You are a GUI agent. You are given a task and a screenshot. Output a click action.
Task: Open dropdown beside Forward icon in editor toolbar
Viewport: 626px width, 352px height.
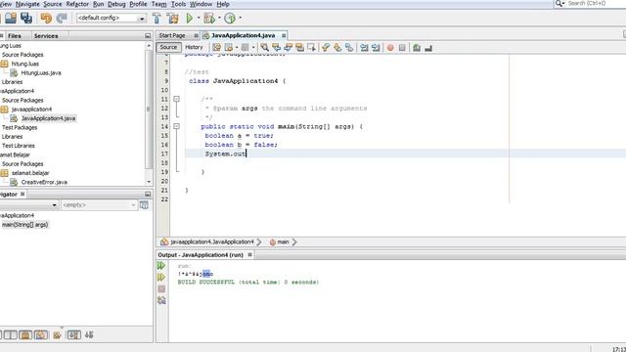(x=253, y=48)
